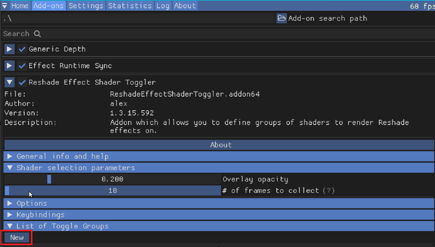Toggle the Generic Depth checkbox
435x247 pixels.
(22, 49)
